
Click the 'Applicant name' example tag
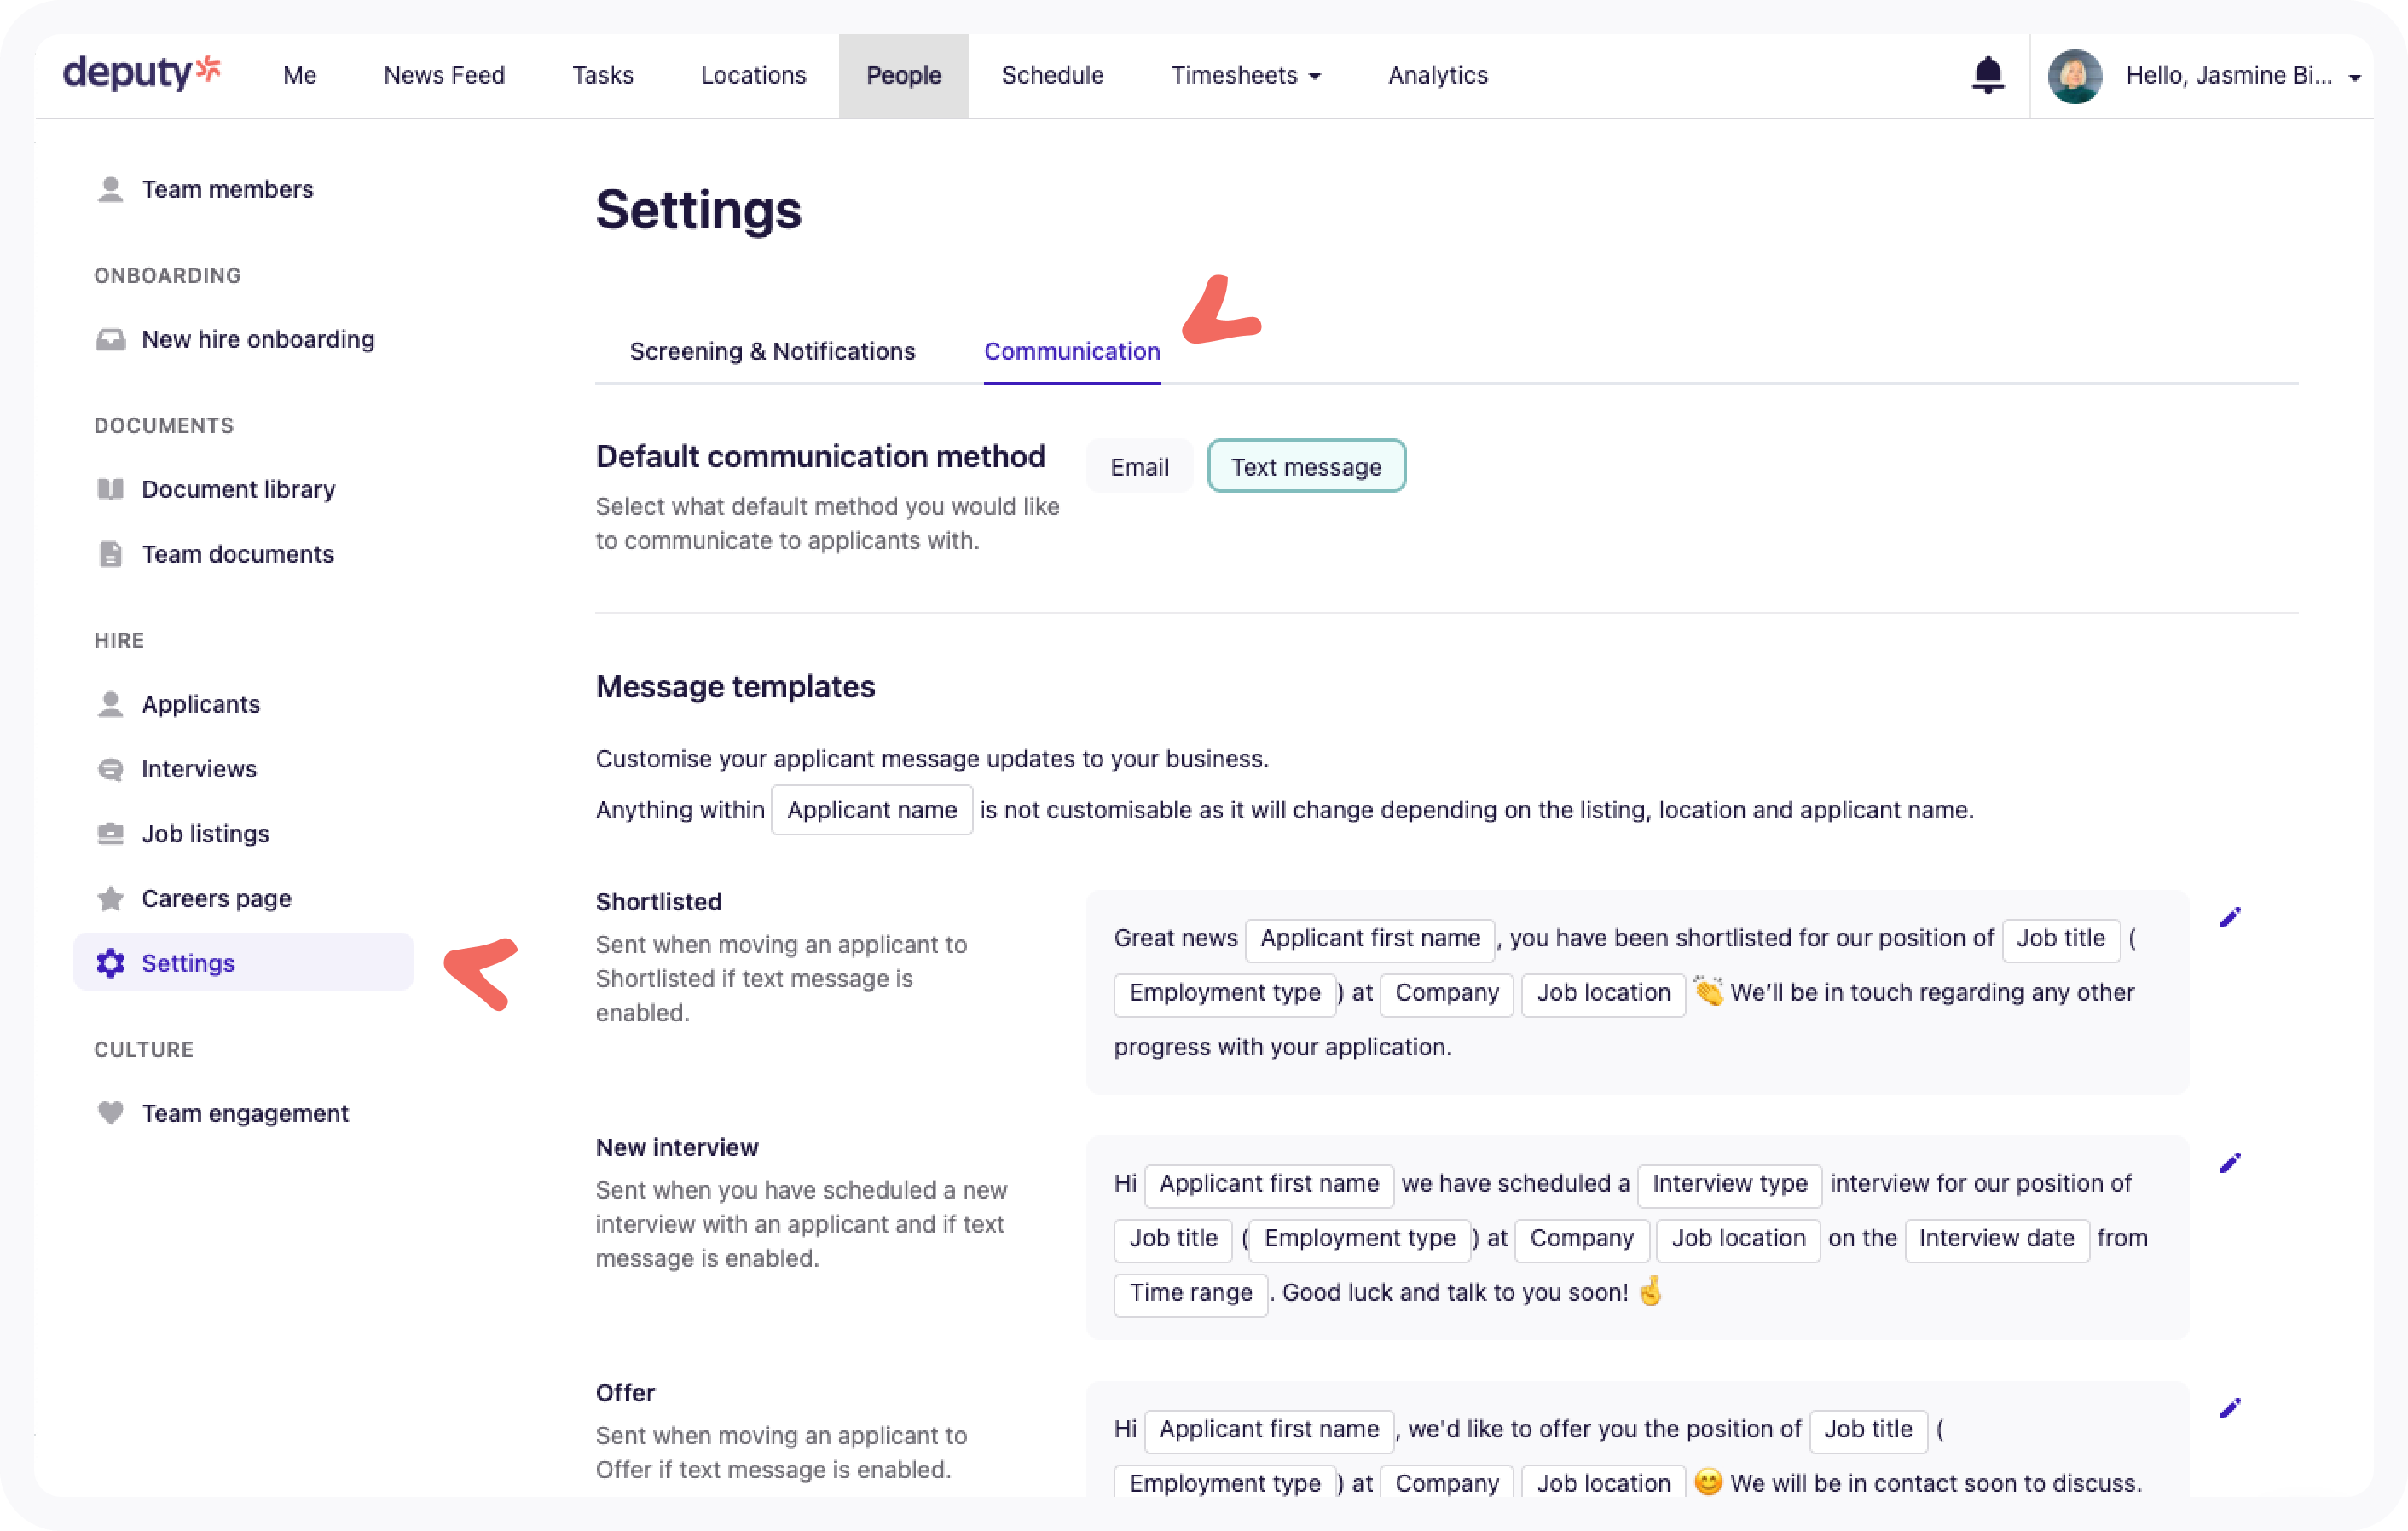point(871,810)
